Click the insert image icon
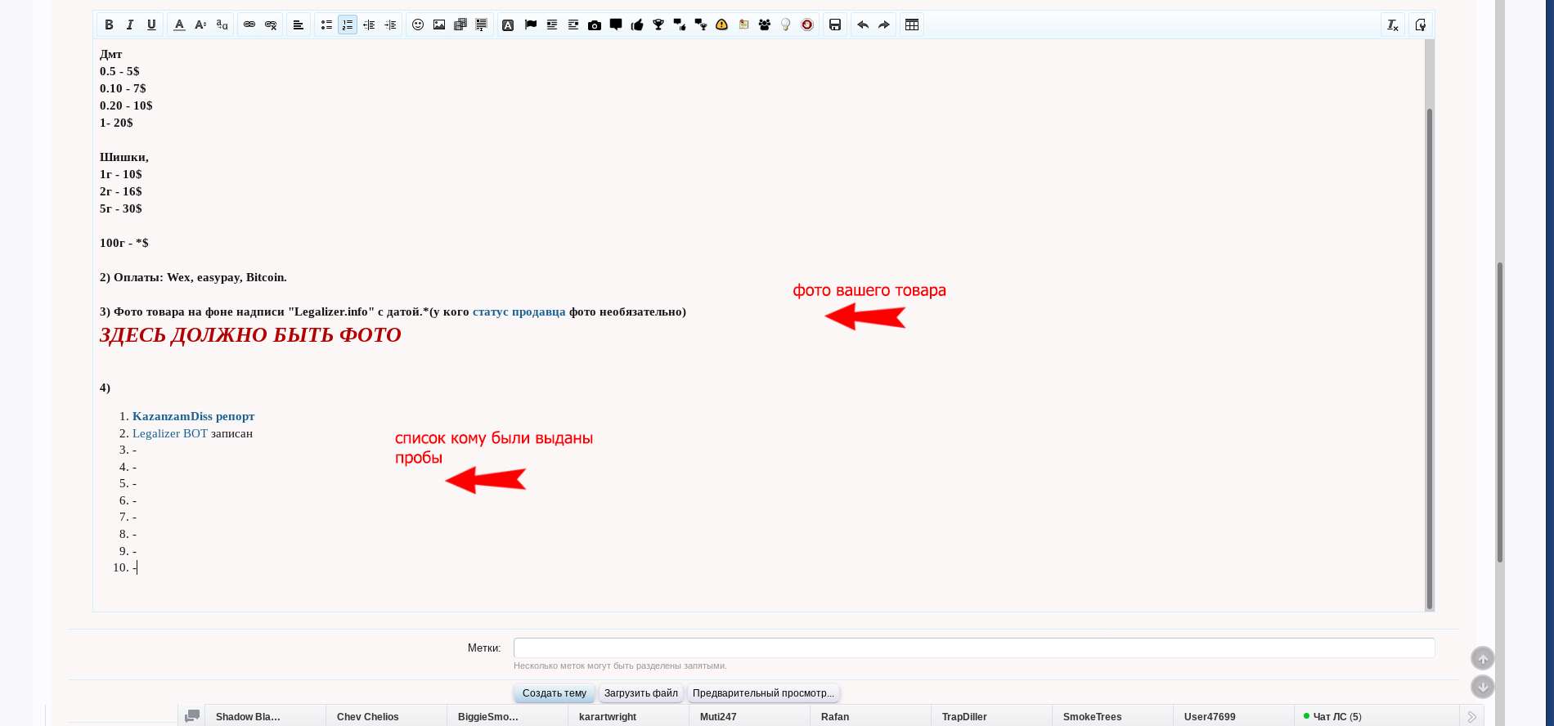This screenshot has height=726, width=1554. click(439, 25)
